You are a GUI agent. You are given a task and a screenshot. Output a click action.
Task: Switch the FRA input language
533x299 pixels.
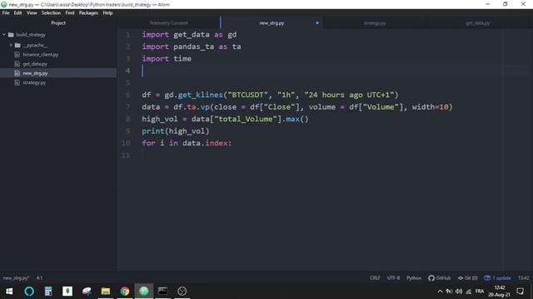tap(480, 292)
